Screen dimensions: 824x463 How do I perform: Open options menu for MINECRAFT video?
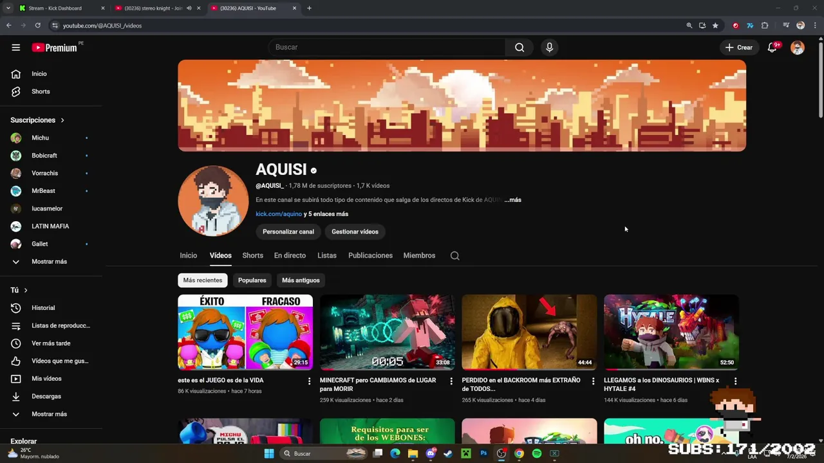[451, 381]
